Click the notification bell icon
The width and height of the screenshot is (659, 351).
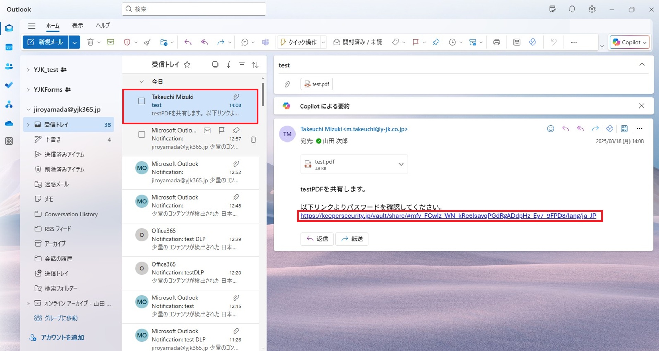pyautogui.click(x=572, y=9)
